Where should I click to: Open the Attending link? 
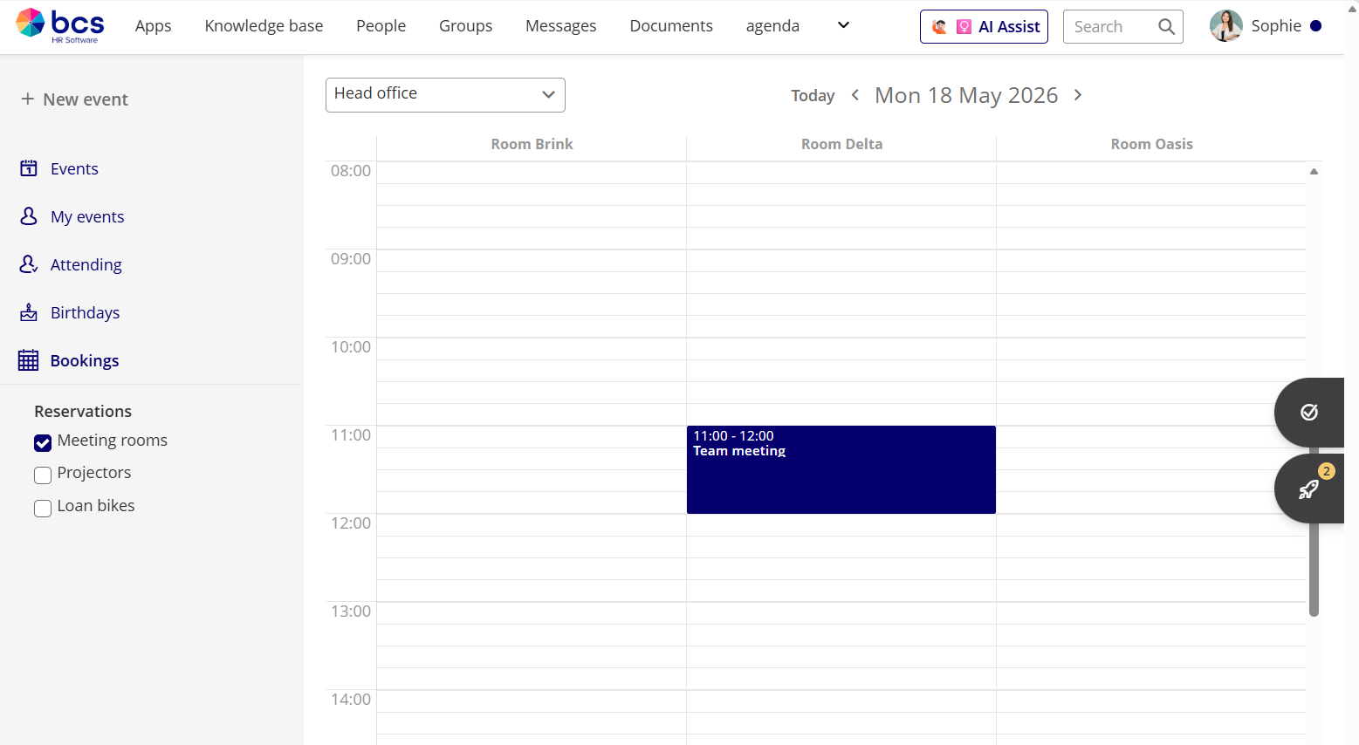click(x=86, y=264)
